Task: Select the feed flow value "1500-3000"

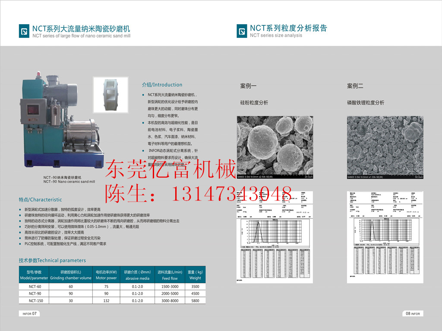Action: (x=170, y=287)
